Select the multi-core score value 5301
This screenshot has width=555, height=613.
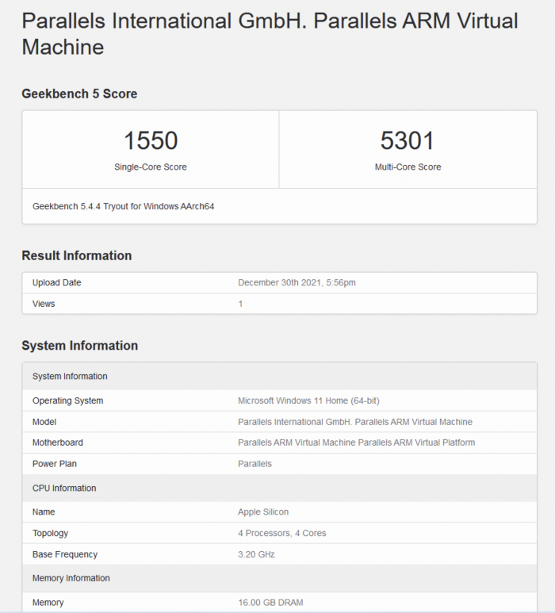[x=408, y=141]
